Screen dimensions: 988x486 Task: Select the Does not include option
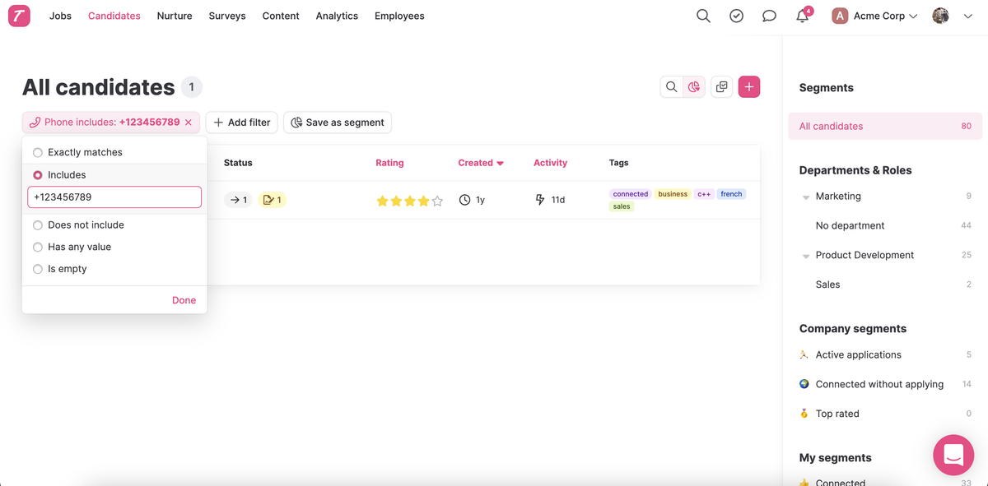click(38, 224)
